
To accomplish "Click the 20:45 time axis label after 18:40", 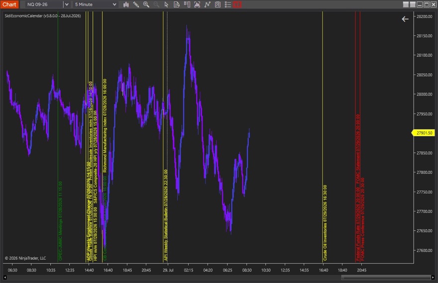I will [x=361, y=270].
